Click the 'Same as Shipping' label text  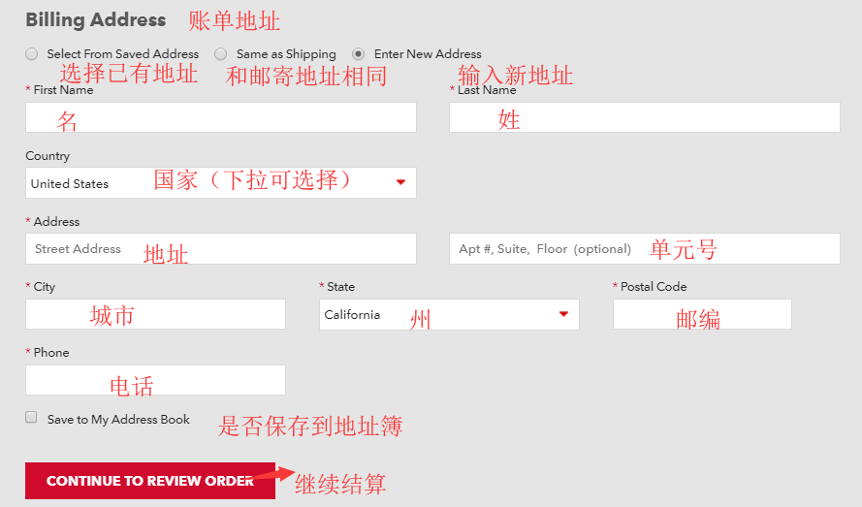pyautogui.click(x=286, y=54)
